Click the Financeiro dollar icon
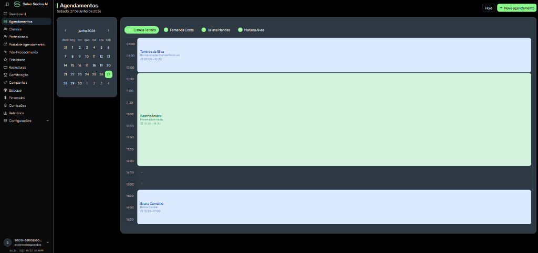Viewport: 538px width, 253px height. [5, 98]
